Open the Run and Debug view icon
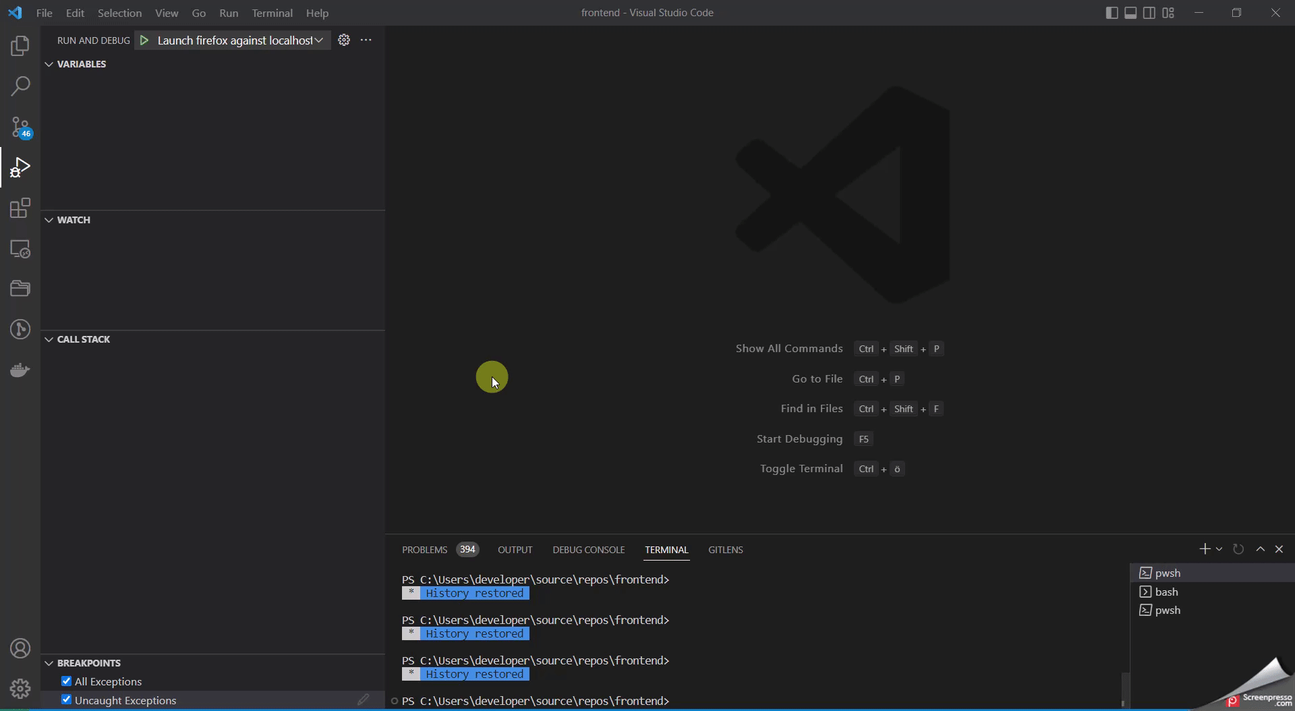 tap(20, 167)
